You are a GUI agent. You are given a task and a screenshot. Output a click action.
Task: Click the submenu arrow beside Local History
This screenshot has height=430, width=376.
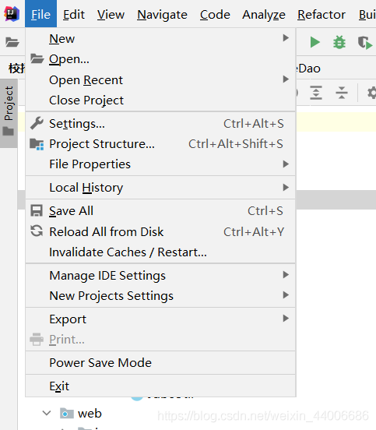[x=286, y=187]
